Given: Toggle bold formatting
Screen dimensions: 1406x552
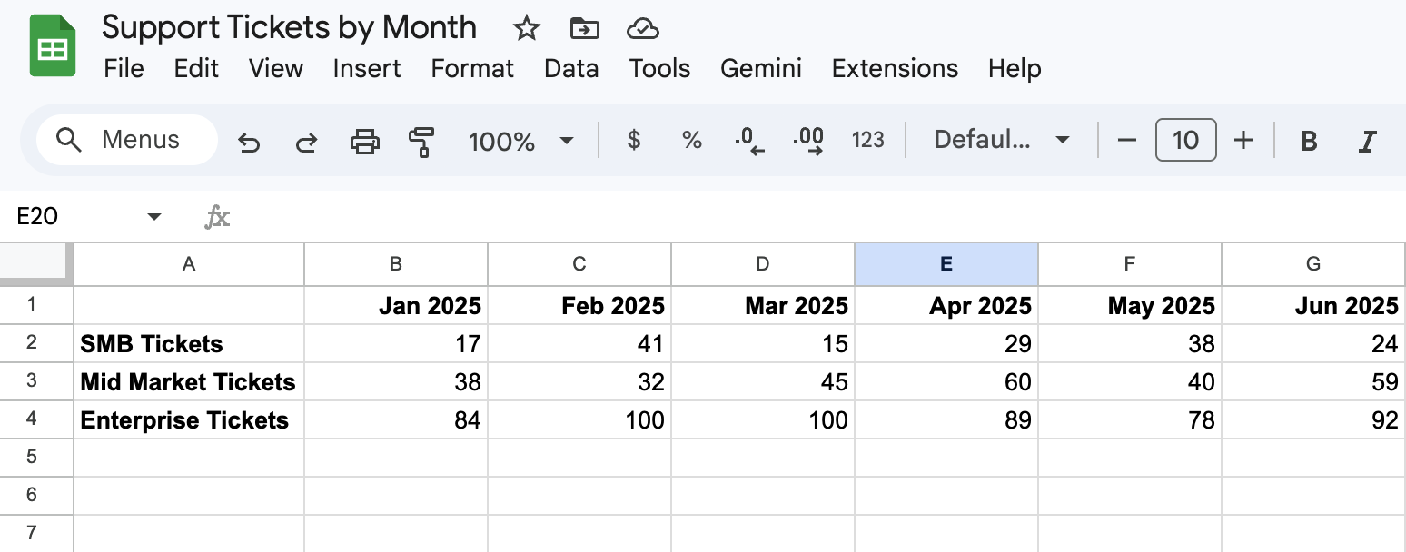Looking at the screenshot, I should click(x=1309, y=141).
